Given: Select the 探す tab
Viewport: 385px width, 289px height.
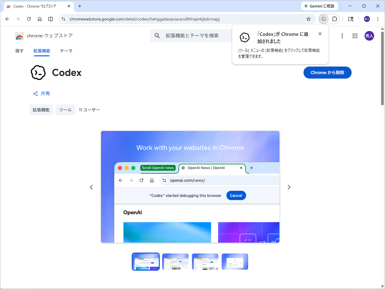Looking at the screenshot, I should click(x=20, y=51).
